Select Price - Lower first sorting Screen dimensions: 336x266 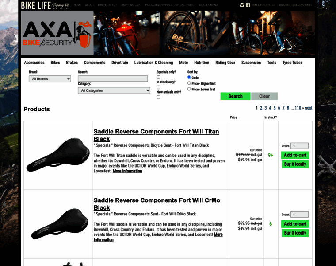(189, 89)
